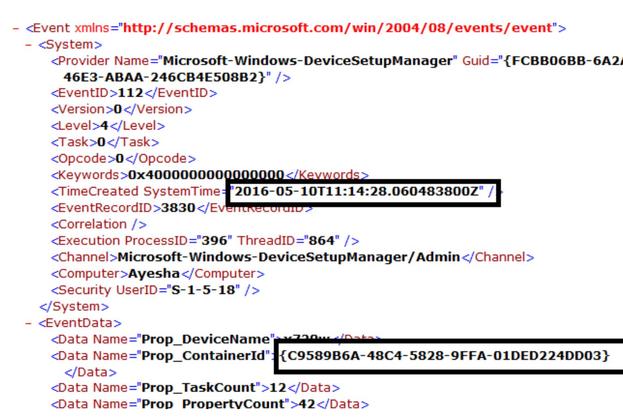Select computer name Ayesha
Viewport: 623px width, 418px height.
click(154, 274)
